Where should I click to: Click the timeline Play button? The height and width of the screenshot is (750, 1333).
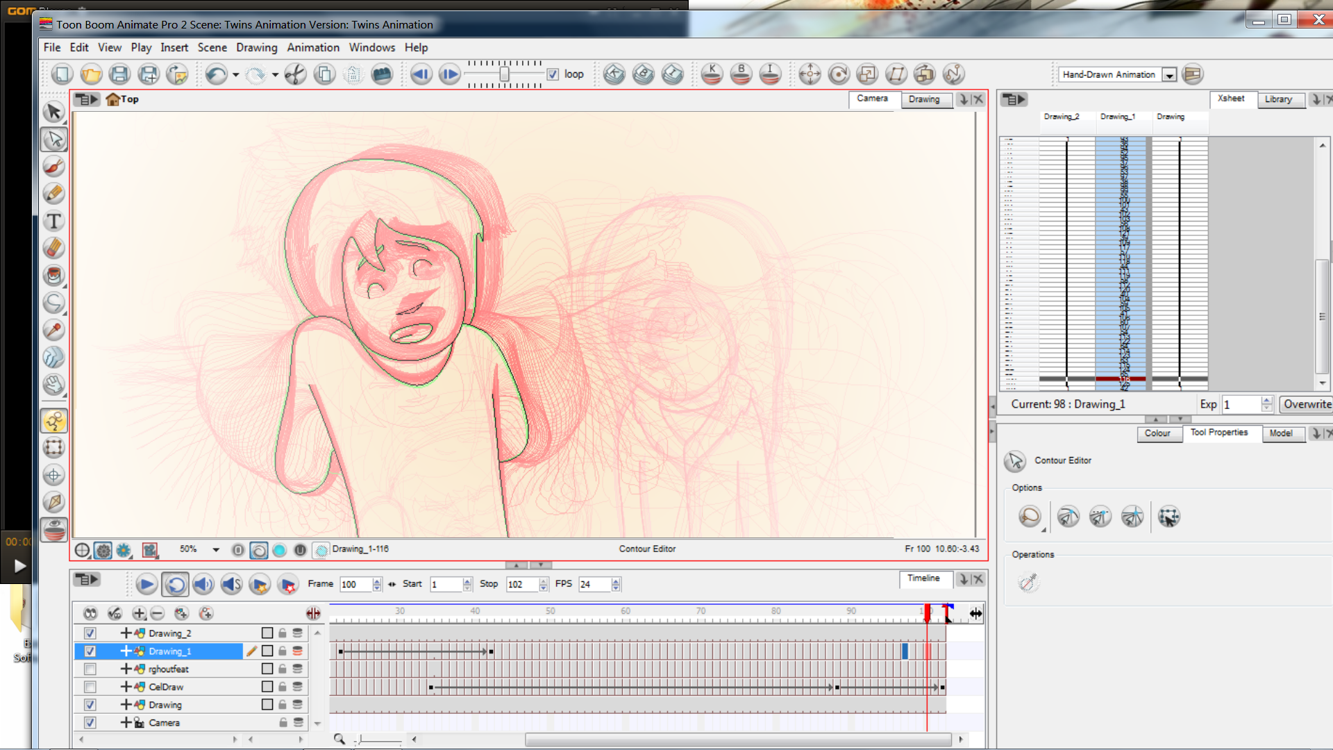tap(146, 585)
